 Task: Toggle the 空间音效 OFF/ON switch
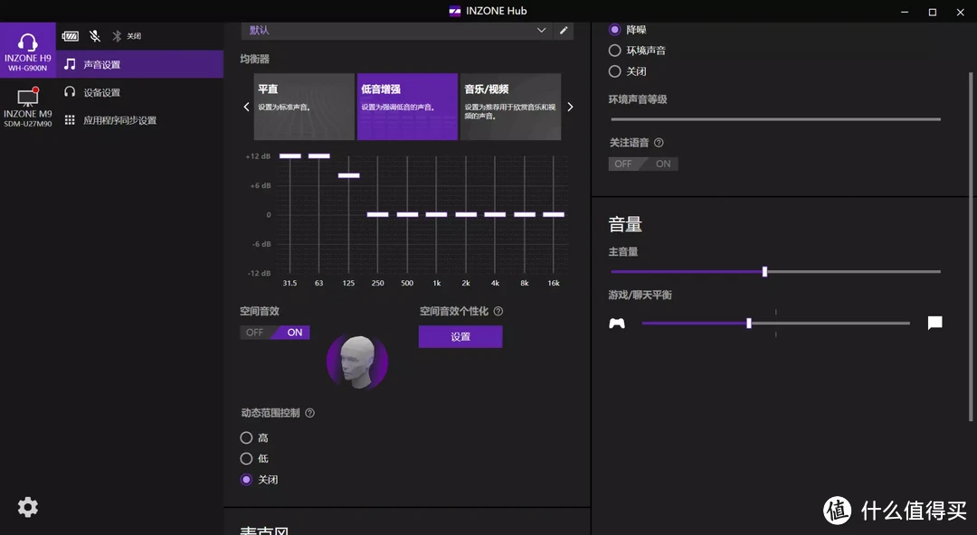pos(275,333)
